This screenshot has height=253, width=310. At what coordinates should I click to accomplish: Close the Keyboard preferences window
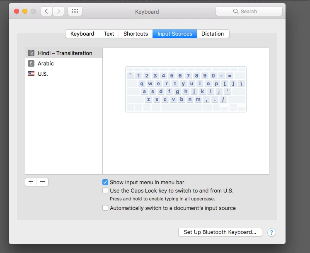point(17,11)
